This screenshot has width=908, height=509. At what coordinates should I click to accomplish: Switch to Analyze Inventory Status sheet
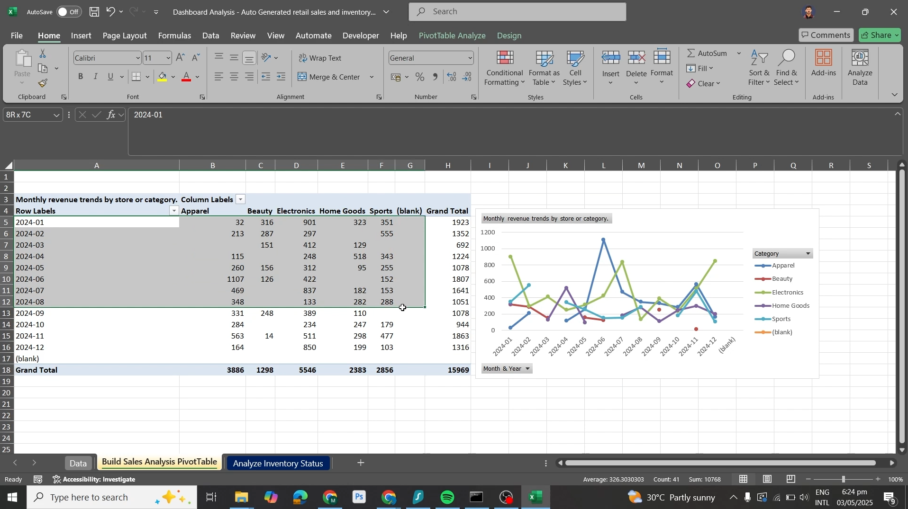278,464
